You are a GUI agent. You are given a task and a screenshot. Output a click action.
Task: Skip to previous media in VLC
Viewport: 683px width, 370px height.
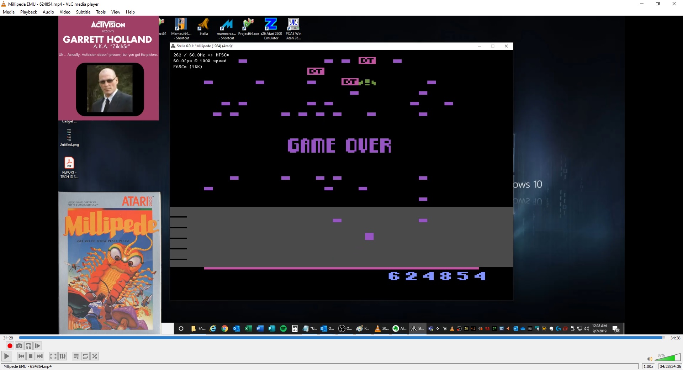point(21,356)
